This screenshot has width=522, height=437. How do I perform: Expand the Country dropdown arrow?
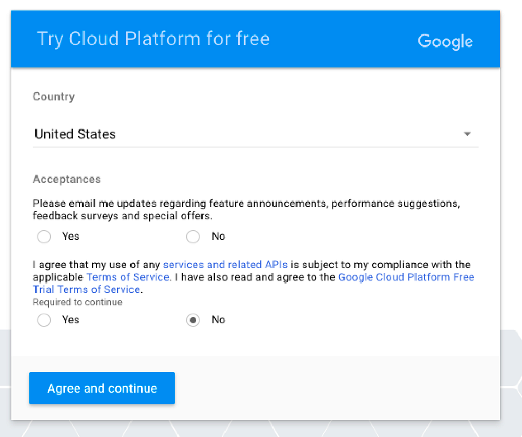point(467,134)
